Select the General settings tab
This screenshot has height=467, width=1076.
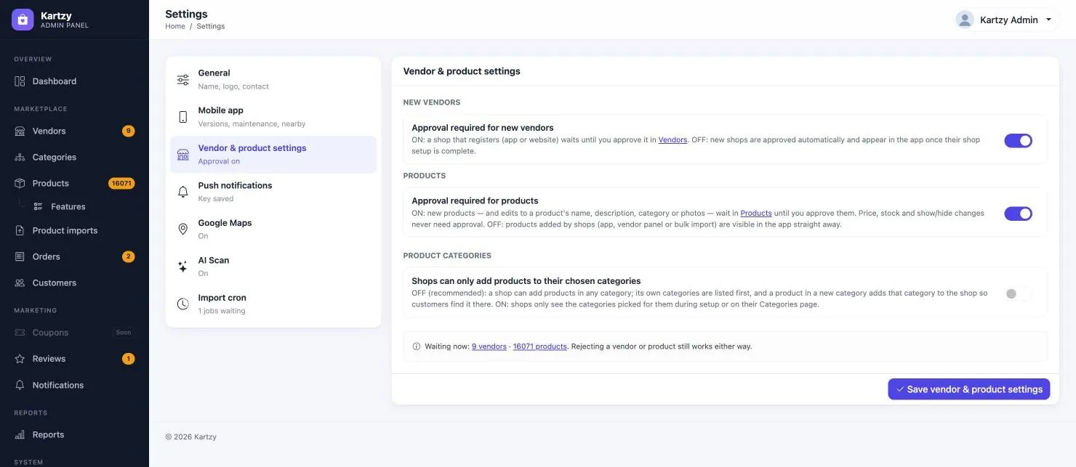tap(273, 80)
